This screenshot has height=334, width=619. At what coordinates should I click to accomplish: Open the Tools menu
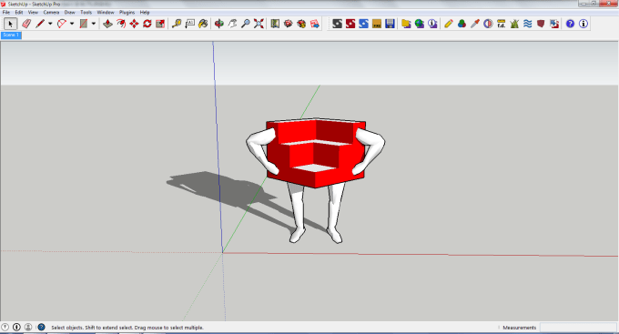click(x=86, y=12)
